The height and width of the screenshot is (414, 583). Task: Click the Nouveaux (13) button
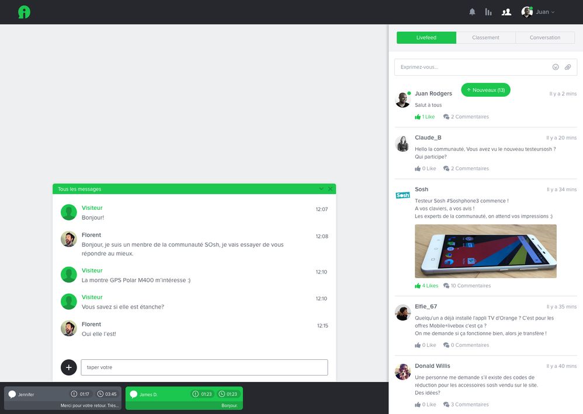tap(485, 90)
